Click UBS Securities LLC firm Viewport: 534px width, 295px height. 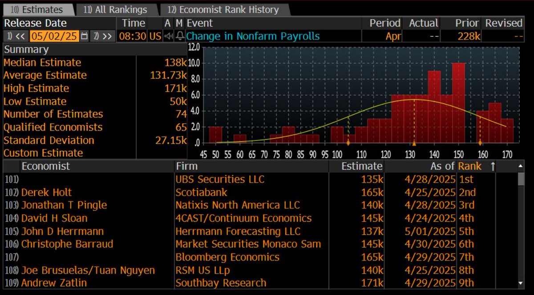[x=220, y=180]
